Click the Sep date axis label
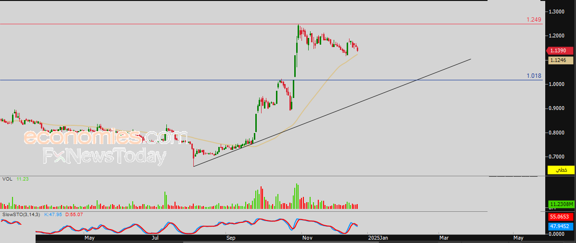Viewport: 576px width, 243px height. (230, 238)
